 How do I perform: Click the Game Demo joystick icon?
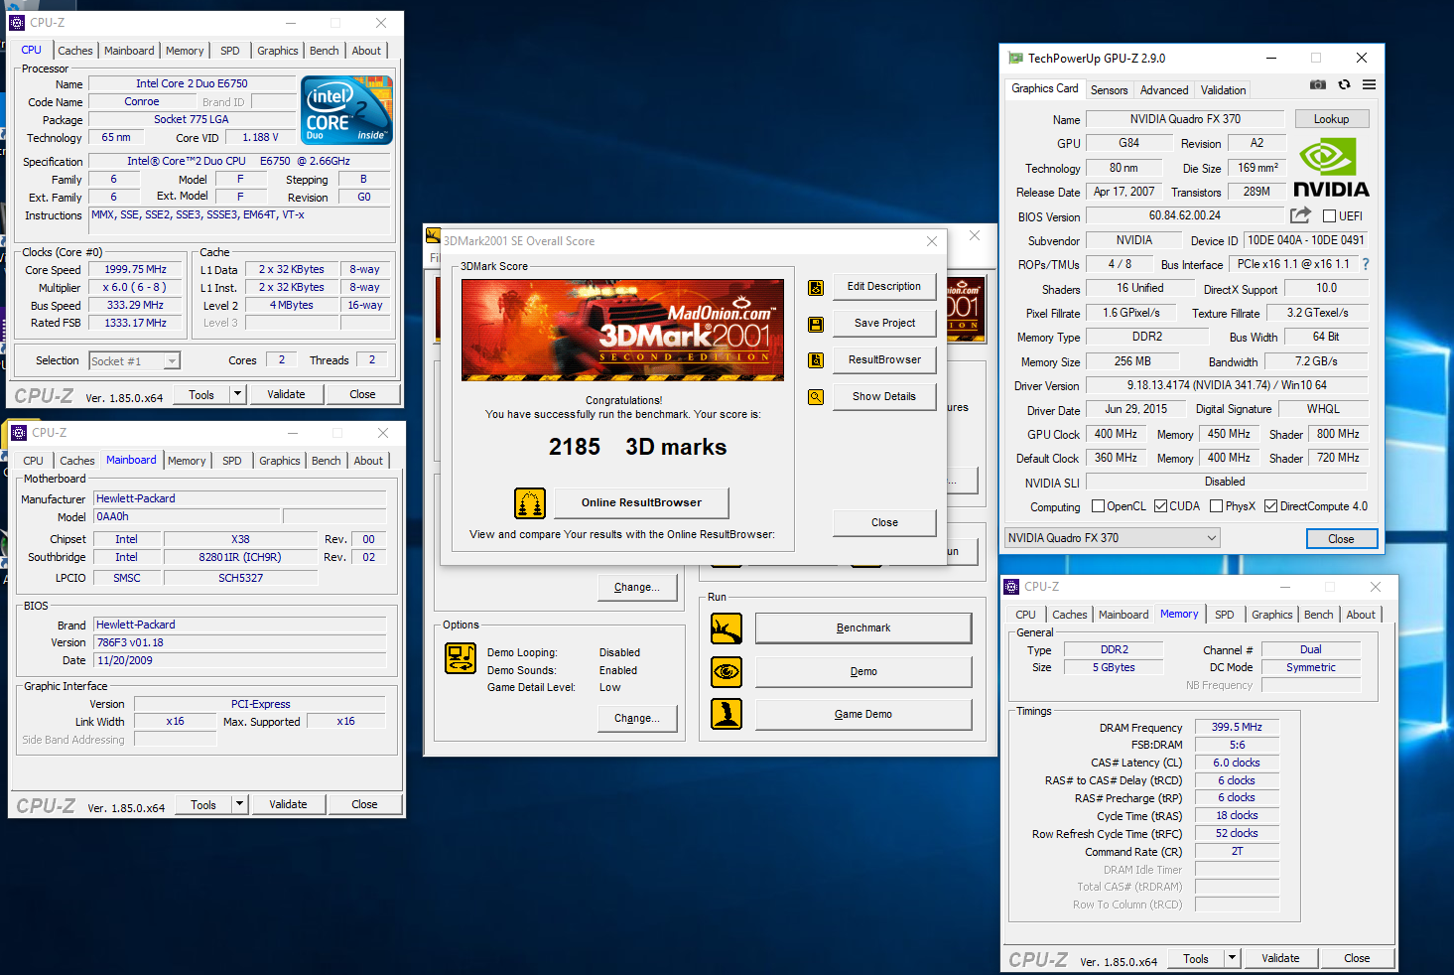727,714
